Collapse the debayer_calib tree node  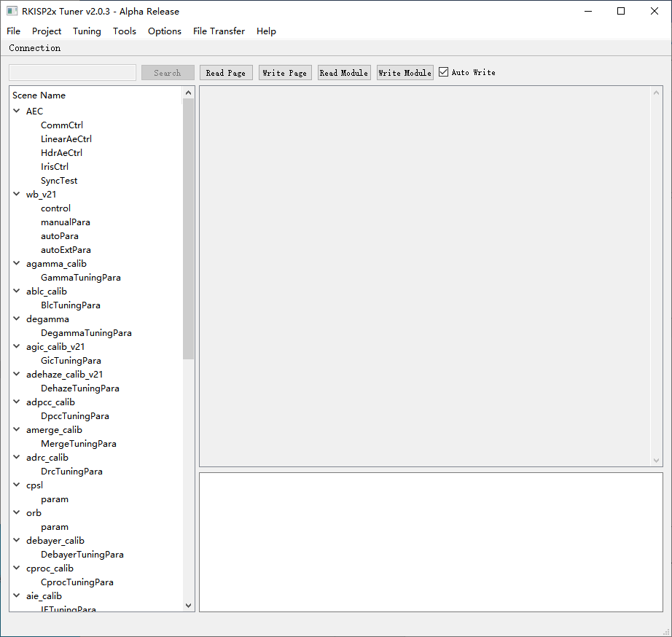click(17, 541)
